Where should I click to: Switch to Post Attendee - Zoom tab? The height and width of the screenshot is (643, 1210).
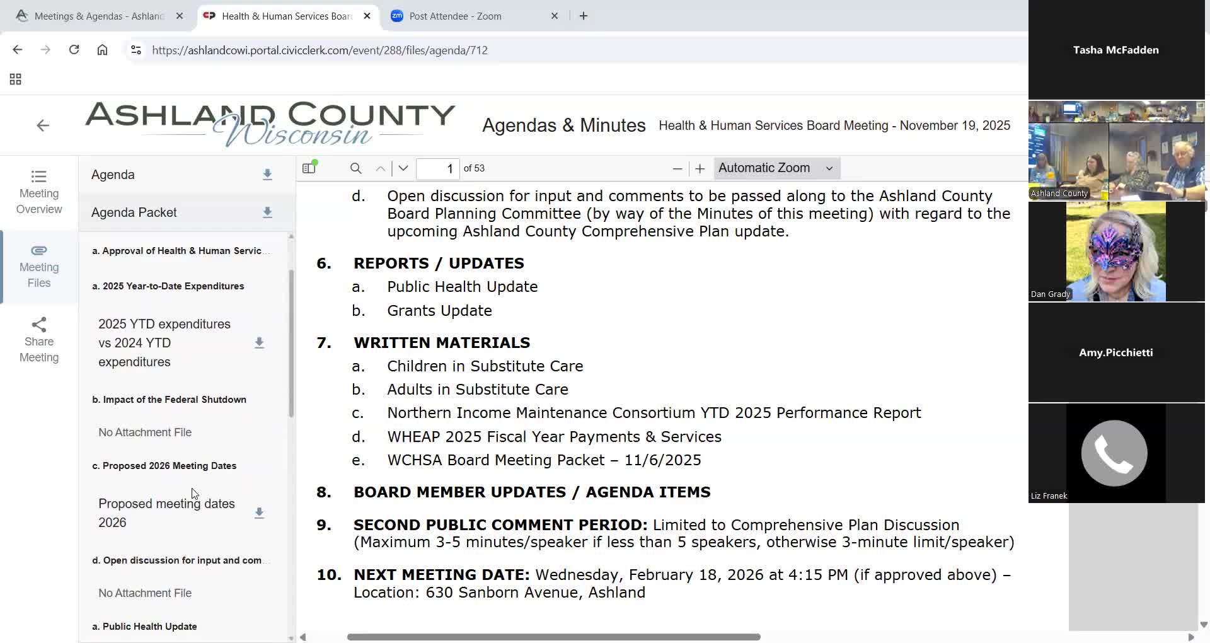click(474, 16)
